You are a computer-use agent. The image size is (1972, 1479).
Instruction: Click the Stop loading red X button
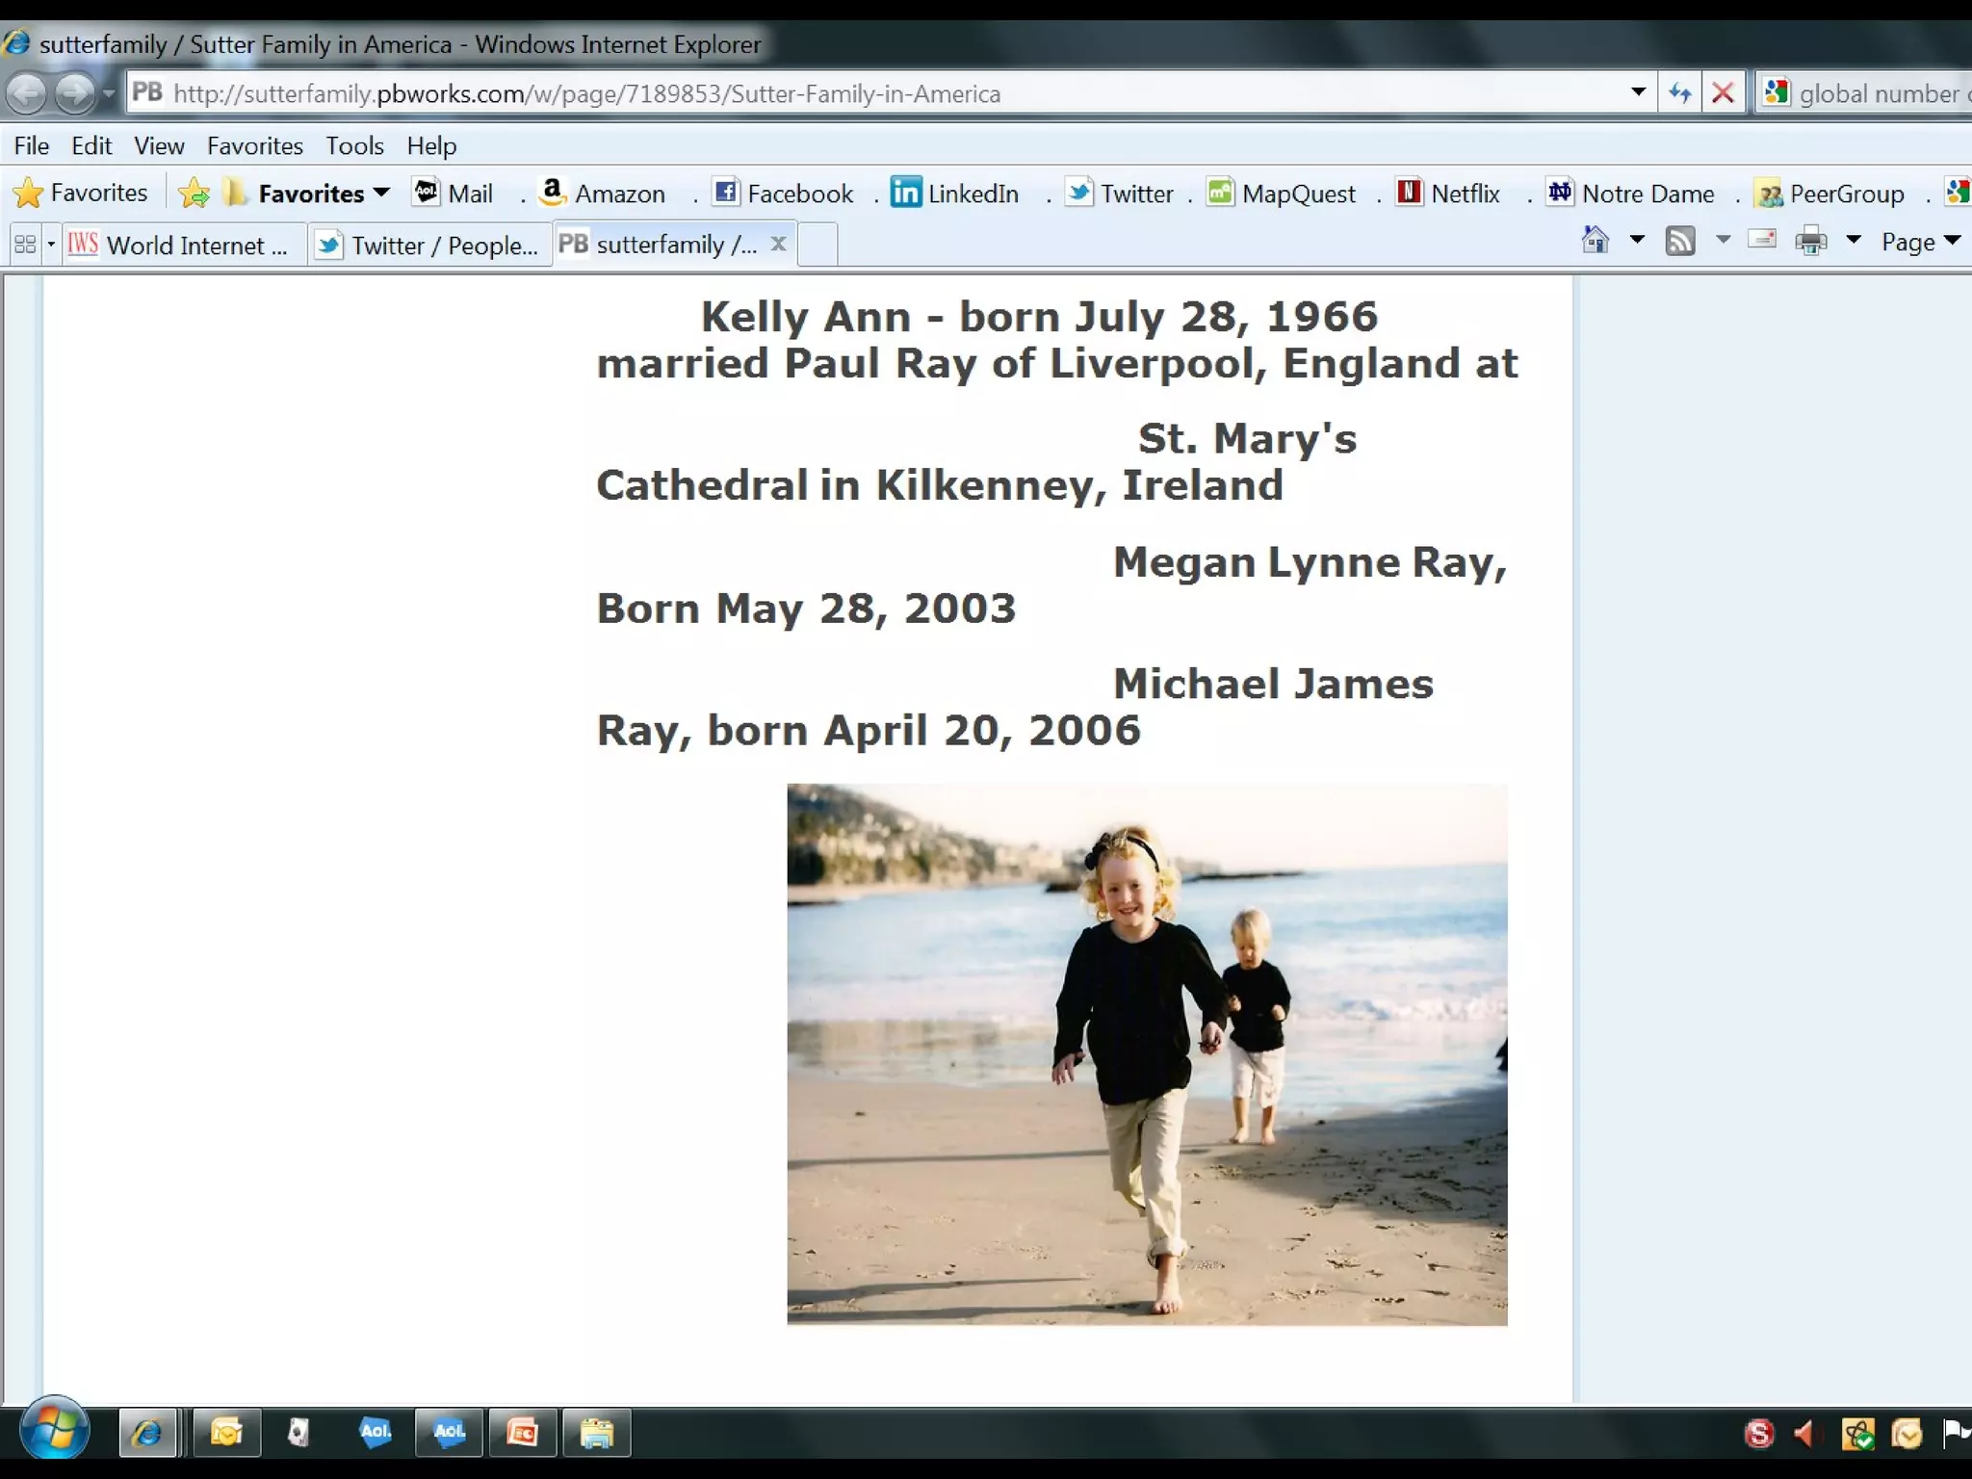[1723, 93]
